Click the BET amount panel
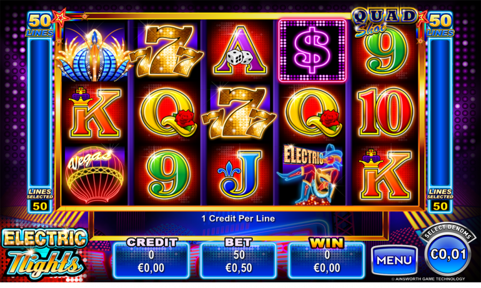 click(239, 259)
